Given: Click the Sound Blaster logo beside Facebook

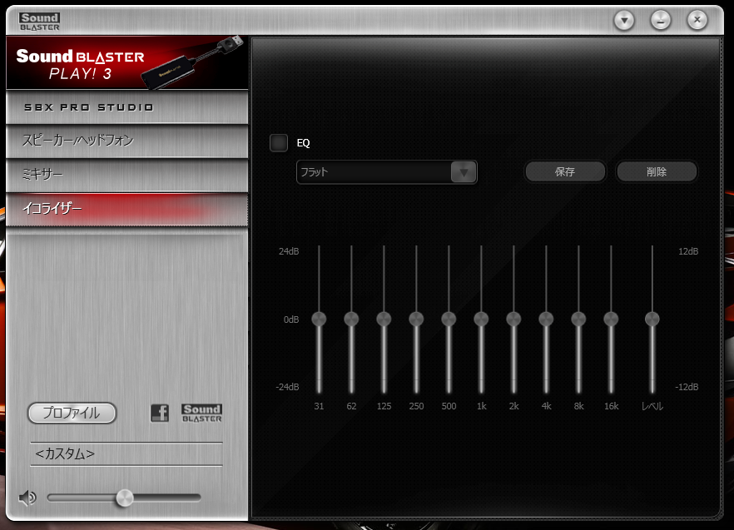Looking at the screenshot, I should point(201,413).
